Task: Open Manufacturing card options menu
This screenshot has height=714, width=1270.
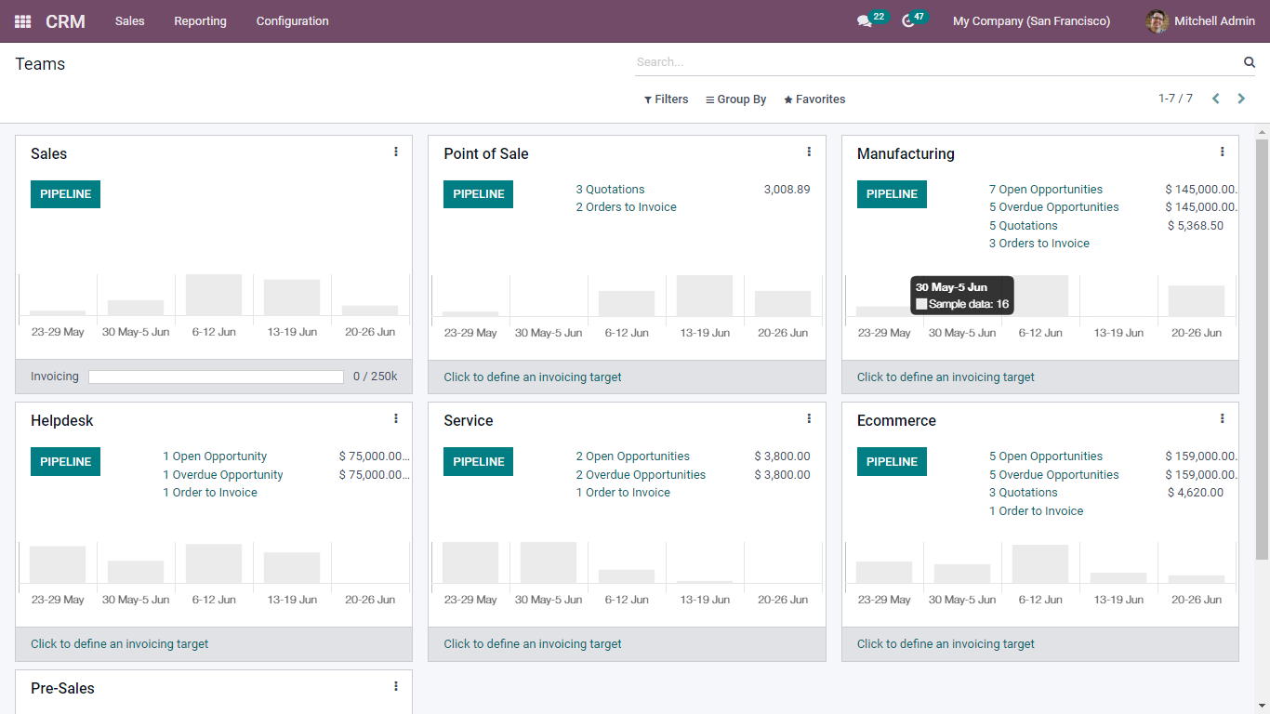Action: [1222, 152]
